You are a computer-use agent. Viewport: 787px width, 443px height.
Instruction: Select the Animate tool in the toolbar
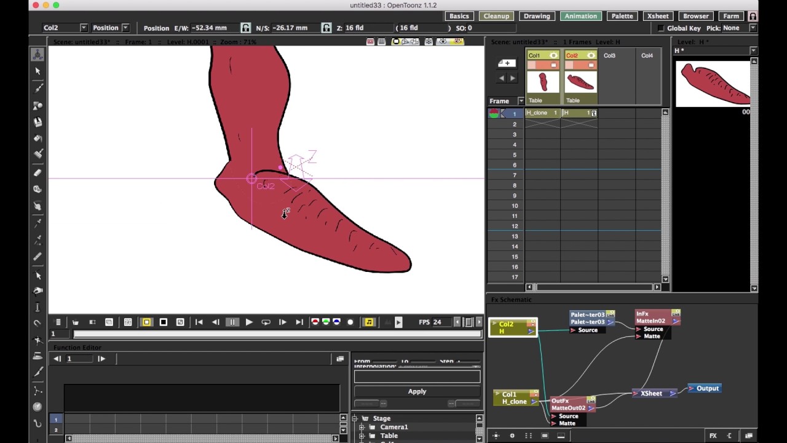38,54
